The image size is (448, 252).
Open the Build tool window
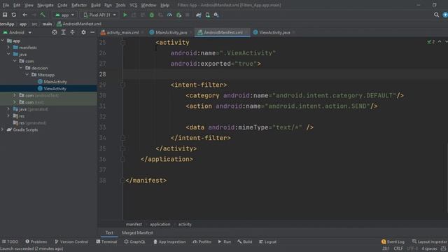244,241
